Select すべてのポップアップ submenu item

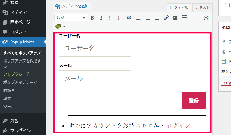click(22, 53)
